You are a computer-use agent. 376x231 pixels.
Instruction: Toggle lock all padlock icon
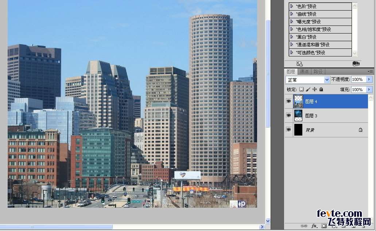pyautogui.click(x=321, y=89)
